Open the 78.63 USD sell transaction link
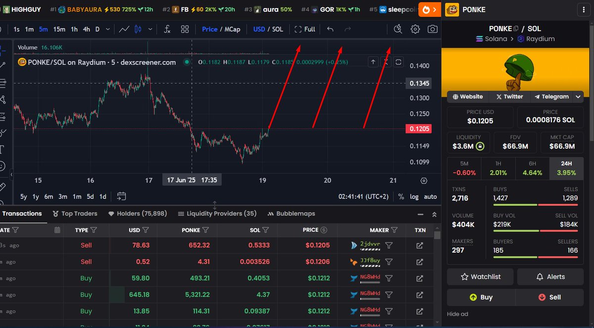The width and height of the screenshot is (594, 328). (420, 245)
